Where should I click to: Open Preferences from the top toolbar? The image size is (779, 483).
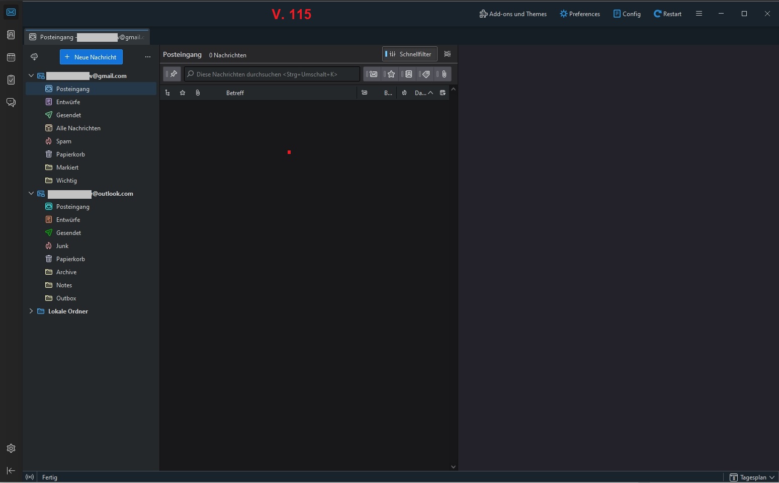[580, 14]
